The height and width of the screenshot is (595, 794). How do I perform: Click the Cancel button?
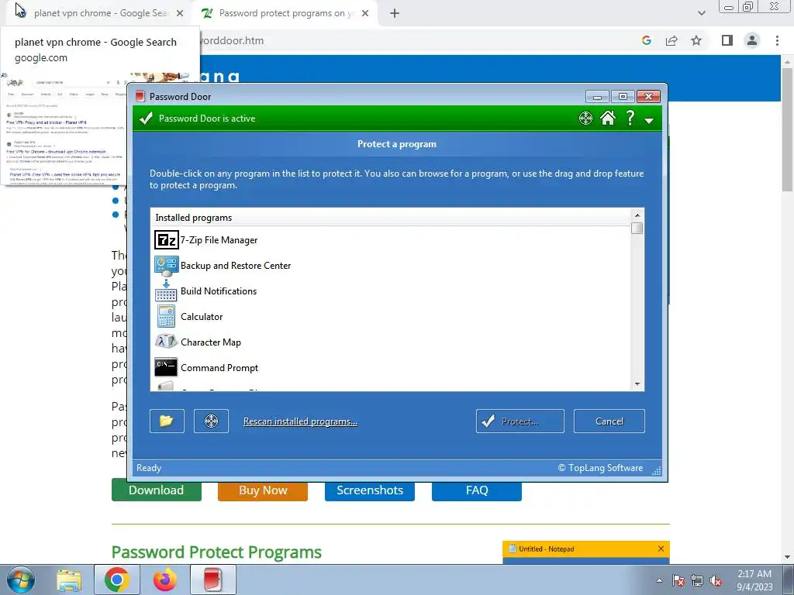point(609,421)
